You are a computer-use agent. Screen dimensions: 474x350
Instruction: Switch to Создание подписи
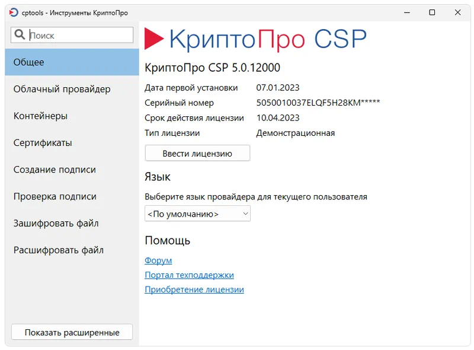72,170
